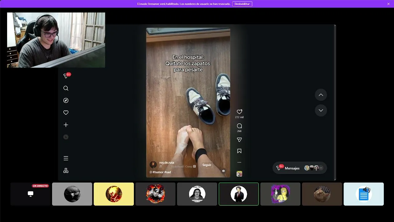Image resolution: width=394 pixels, height=222 pixels.
Task: Click the avatars inside the Mensajes pill
Action: pyautogui.click(x=313, y=168)
